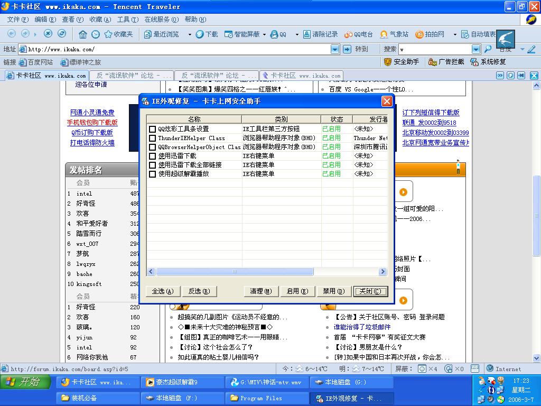Click the Stop loading icon

coord(48,33)
